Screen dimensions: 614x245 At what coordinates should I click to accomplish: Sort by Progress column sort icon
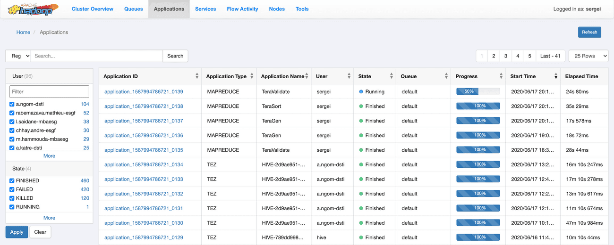[501, 76]
